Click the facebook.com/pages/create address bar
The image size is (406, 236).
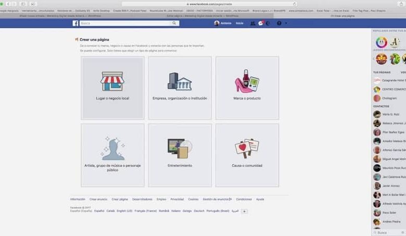[209, 4]
